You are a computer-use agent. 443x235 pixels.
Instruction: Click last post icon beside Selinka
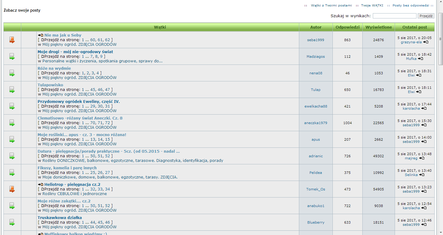[422, 175]
